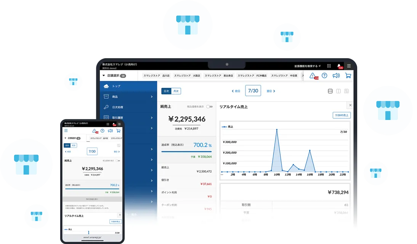
Task: Select the スマレジストア 大阪店 store tab
Action: (x=187, y=76)
